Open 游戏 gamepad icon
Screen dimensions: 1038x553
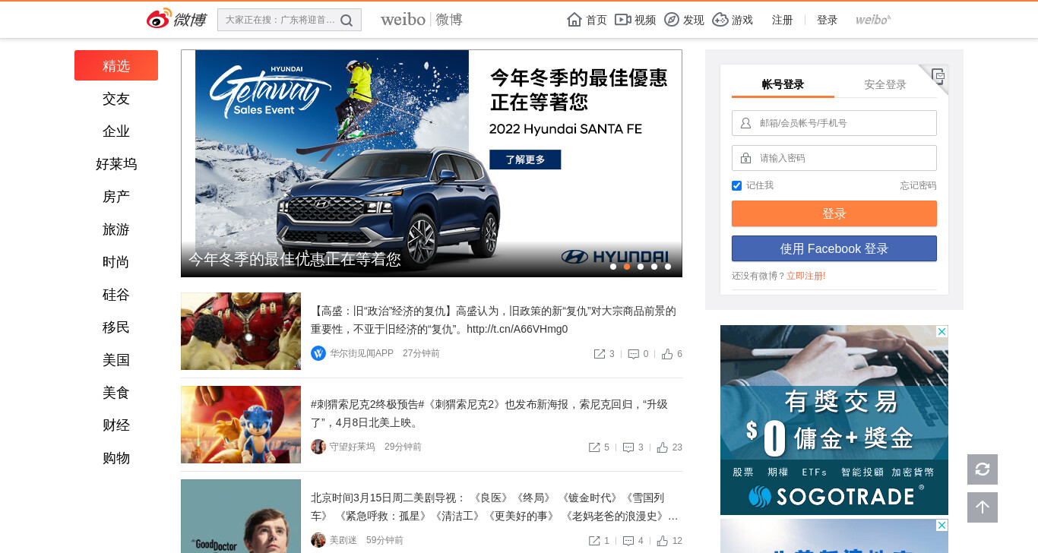pos(720,20)
